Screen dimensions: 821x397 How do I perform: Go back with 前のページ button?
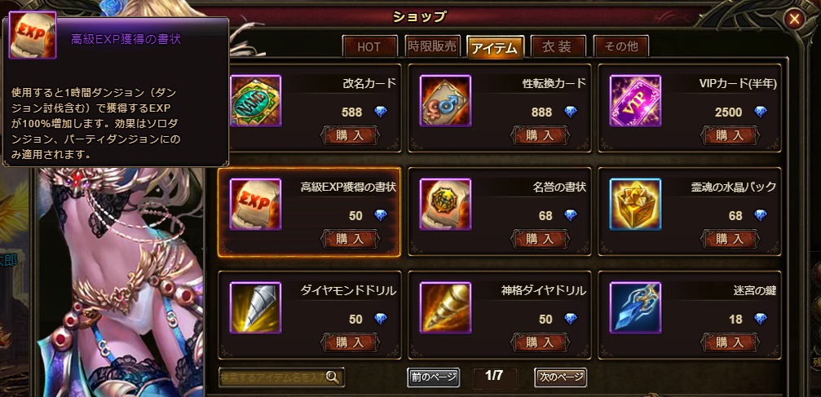point(434,377)
